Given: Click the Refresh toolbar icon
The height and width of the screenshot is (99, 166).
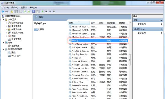Looking at the screenshot, I should (25, 12).
